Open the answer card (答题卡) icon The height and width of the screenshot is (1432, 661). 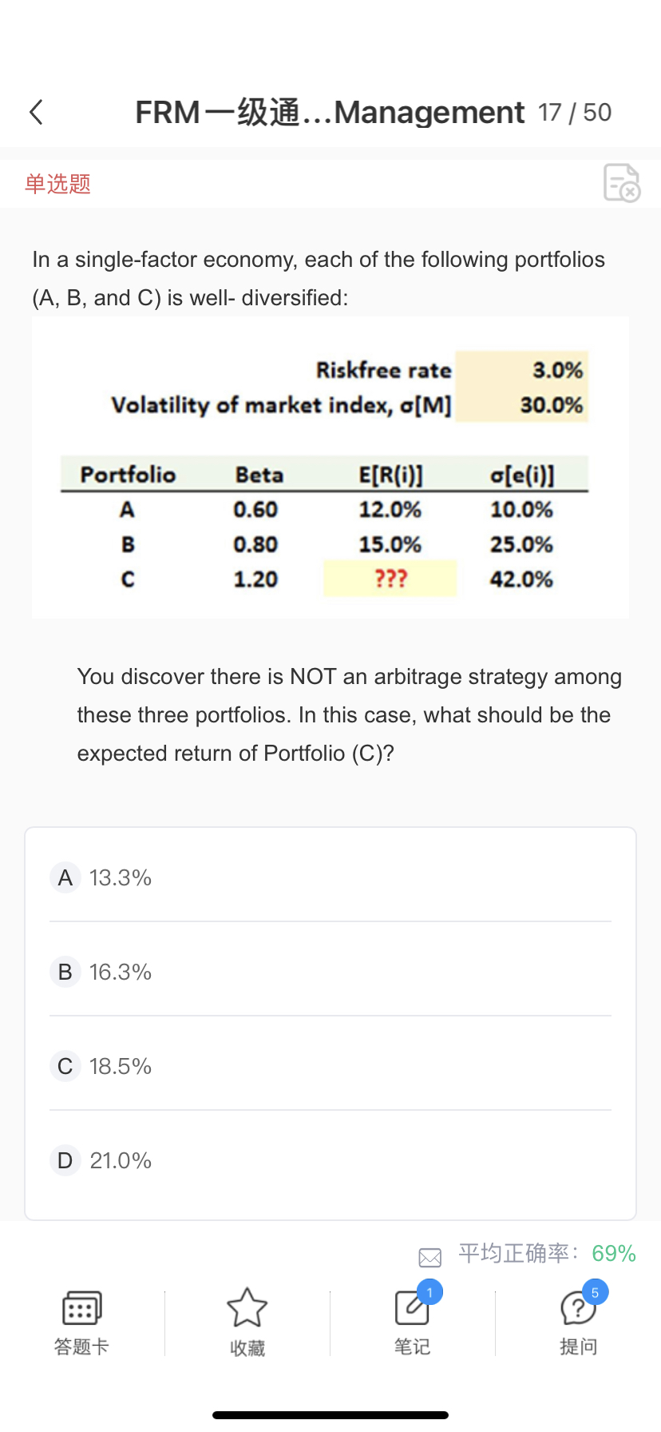click(x=81, y=1308)
